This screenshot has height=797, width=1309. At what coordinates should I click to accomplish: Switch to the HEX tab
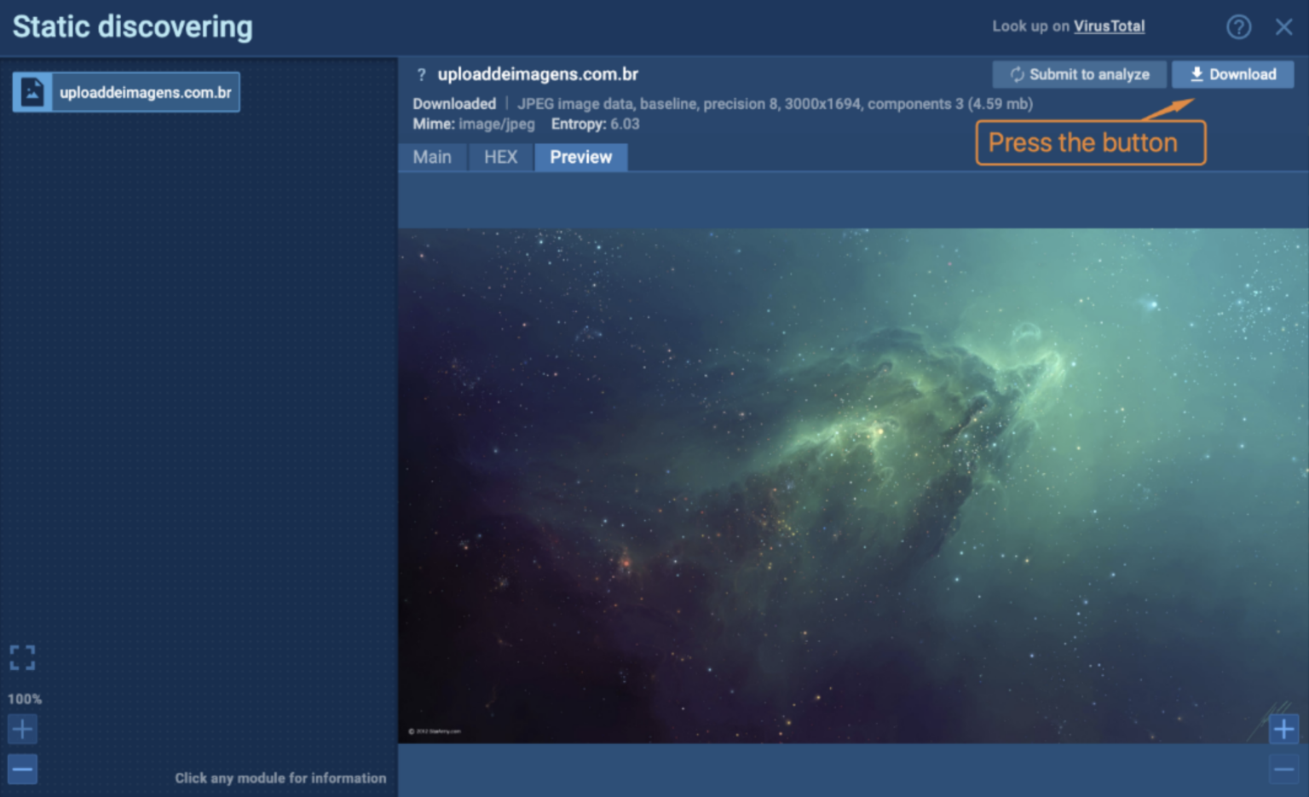tap(500, 157)
